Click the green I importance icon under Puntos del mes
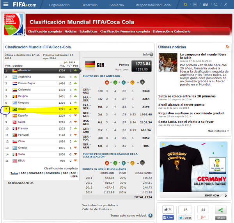234x223 pixels. [115, 82]
